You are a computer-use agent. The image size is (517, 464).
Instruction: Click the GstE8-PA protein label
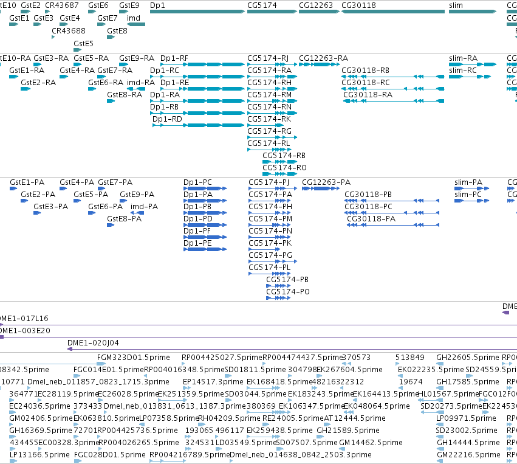point(125,219)
